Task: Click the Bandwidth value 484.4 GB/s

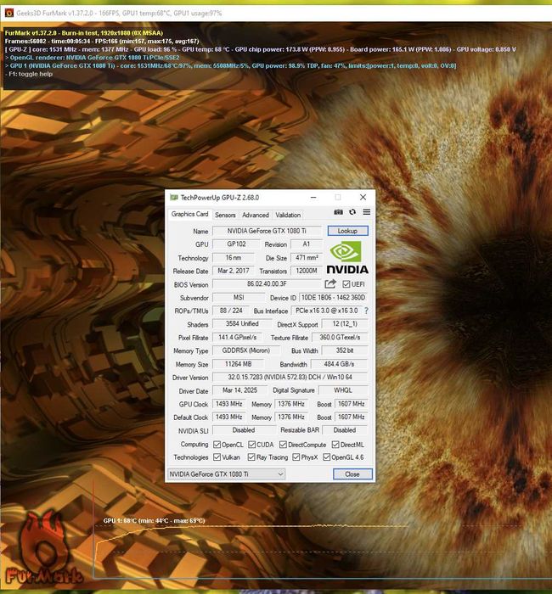Action: [340, 364]
